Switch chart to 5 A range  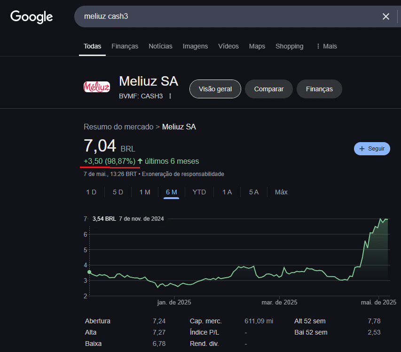click(x=254, y=192)
